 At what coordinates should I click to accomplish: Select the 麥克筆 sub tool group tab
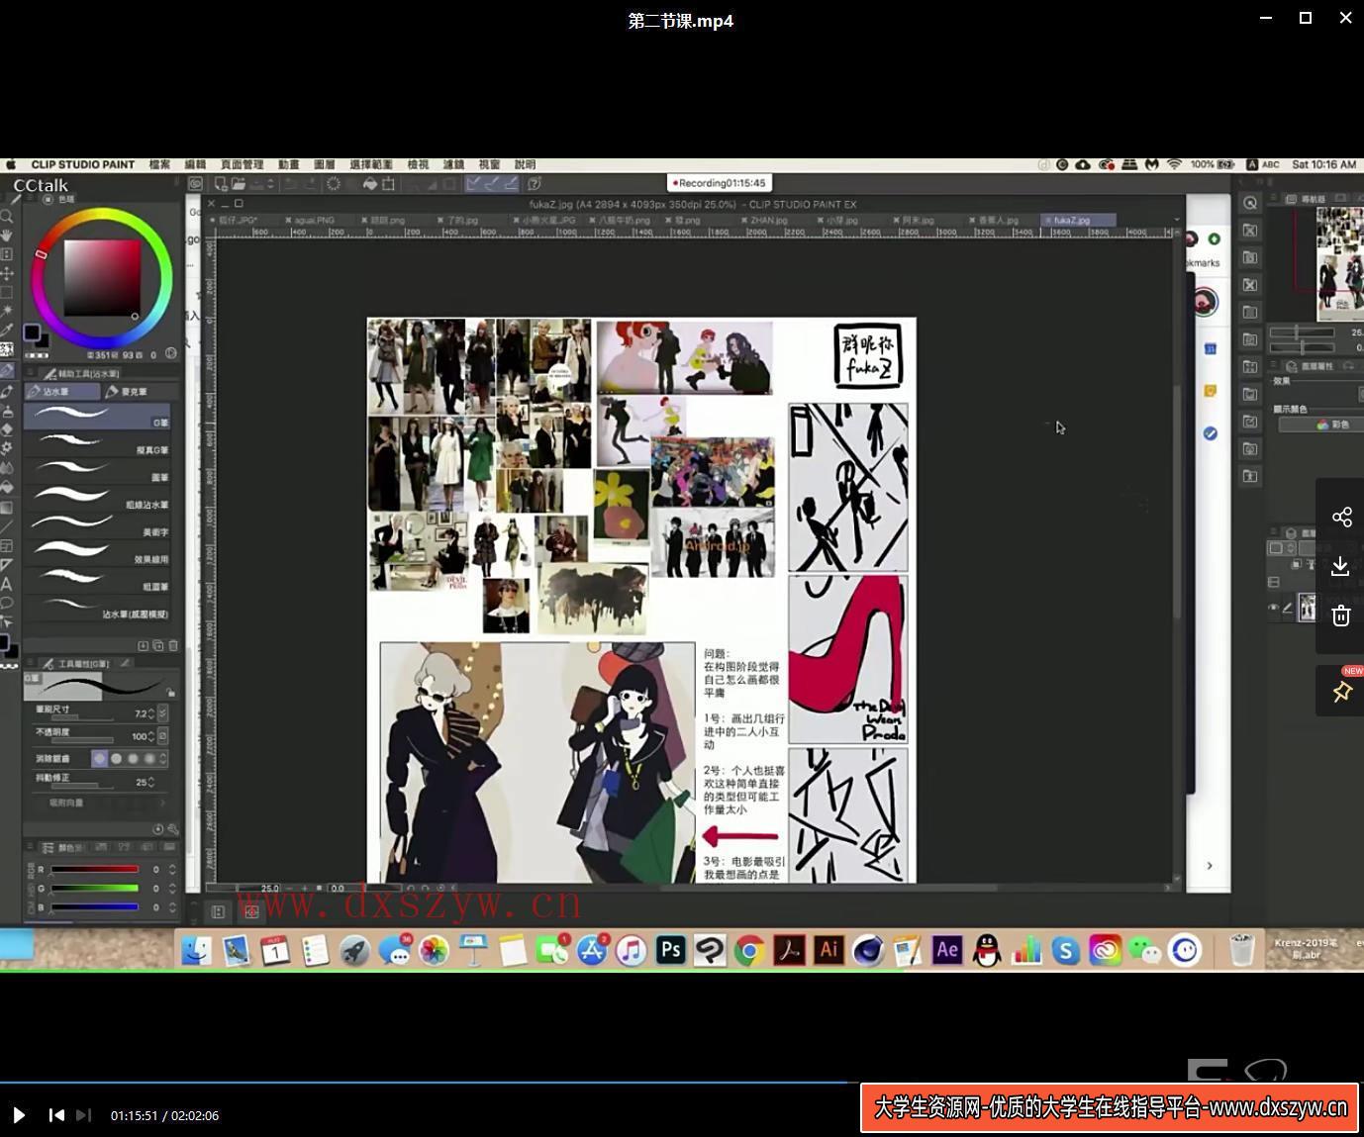pos(140,392)
